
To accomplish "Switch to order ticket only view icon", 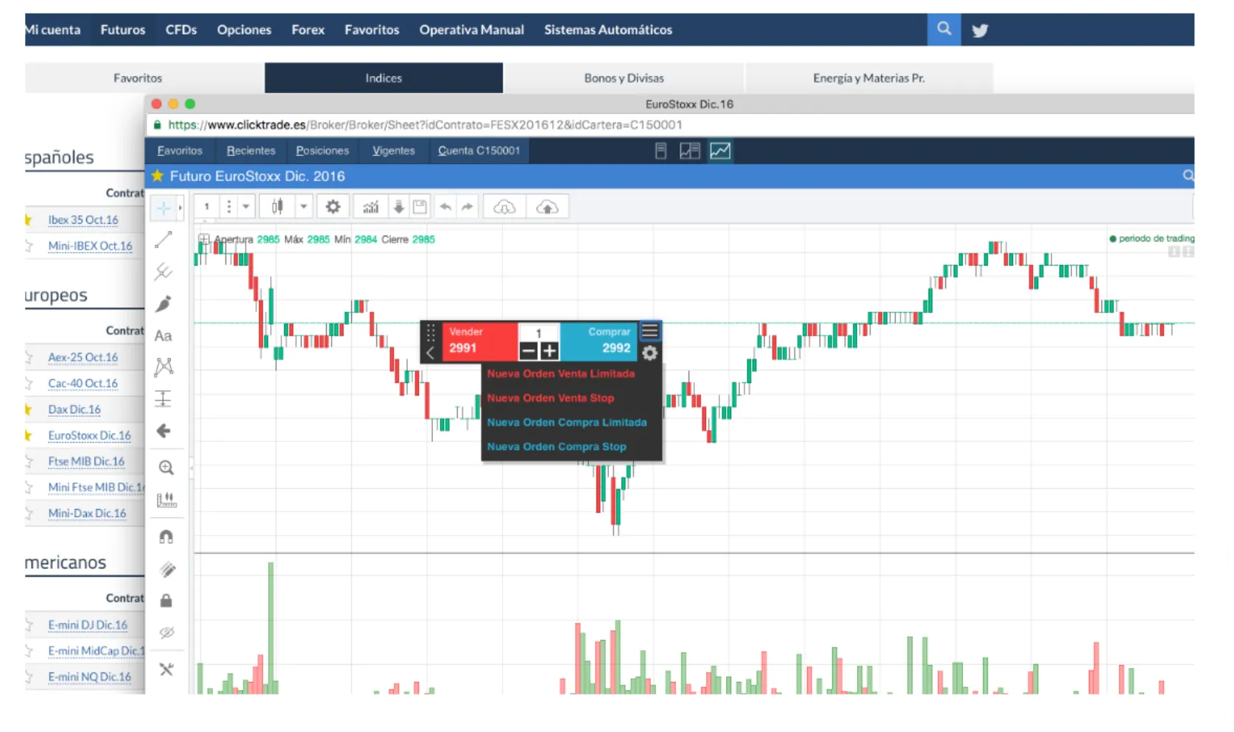I will (x=660, y=151).
